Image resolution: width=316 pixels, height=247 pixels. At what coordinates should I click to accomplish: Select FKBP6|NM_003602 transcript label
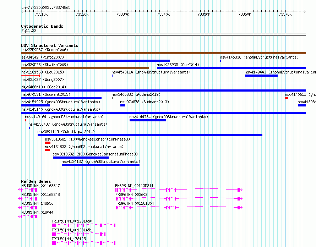coord(131,194)
